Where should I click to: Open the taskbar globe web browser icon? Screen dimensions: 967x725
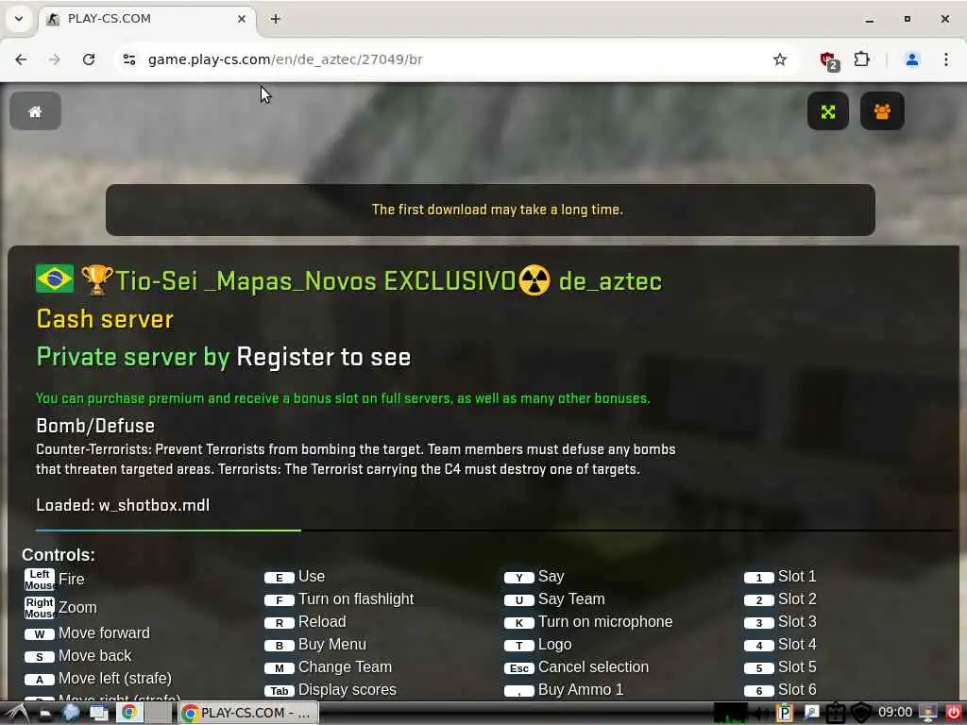(71, 713)
